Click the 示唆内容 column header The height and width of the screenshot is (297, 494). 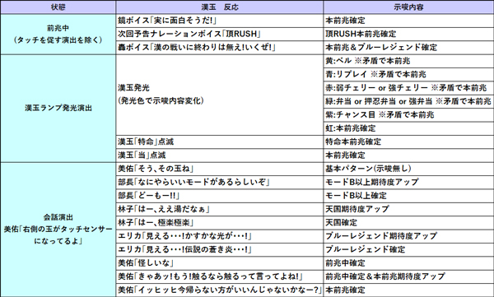[408, 7]
